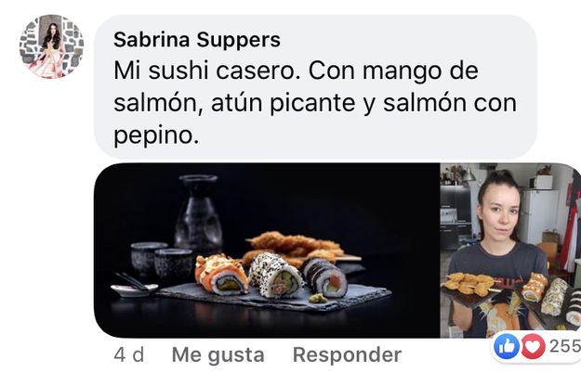Open Sabrina Suppers' profile picture avatar
This screenshot has height=373, width=581.
[x=51, y=46]
